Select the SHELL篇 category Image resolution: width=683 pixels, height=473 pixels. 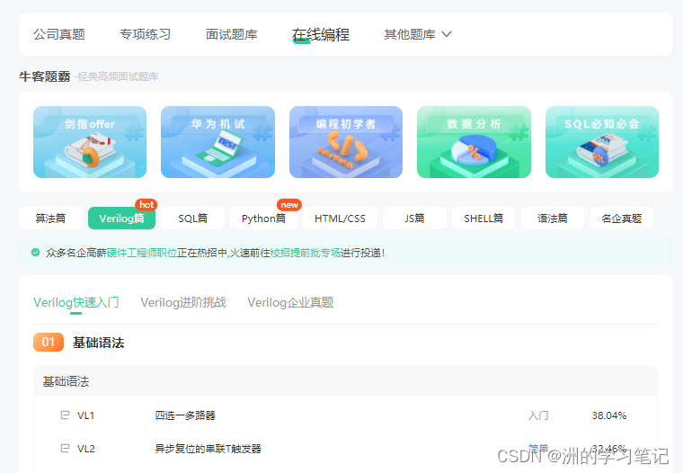[x=483, y=218]
